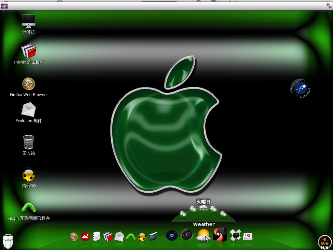Click the purple thumbnail icon on the top panel
Screen dimensions: 333x250
point(4,6)
